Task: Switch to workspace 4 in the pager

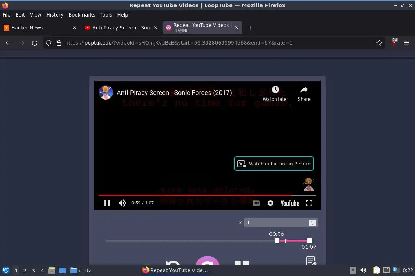Action: (x=42, y=271)
